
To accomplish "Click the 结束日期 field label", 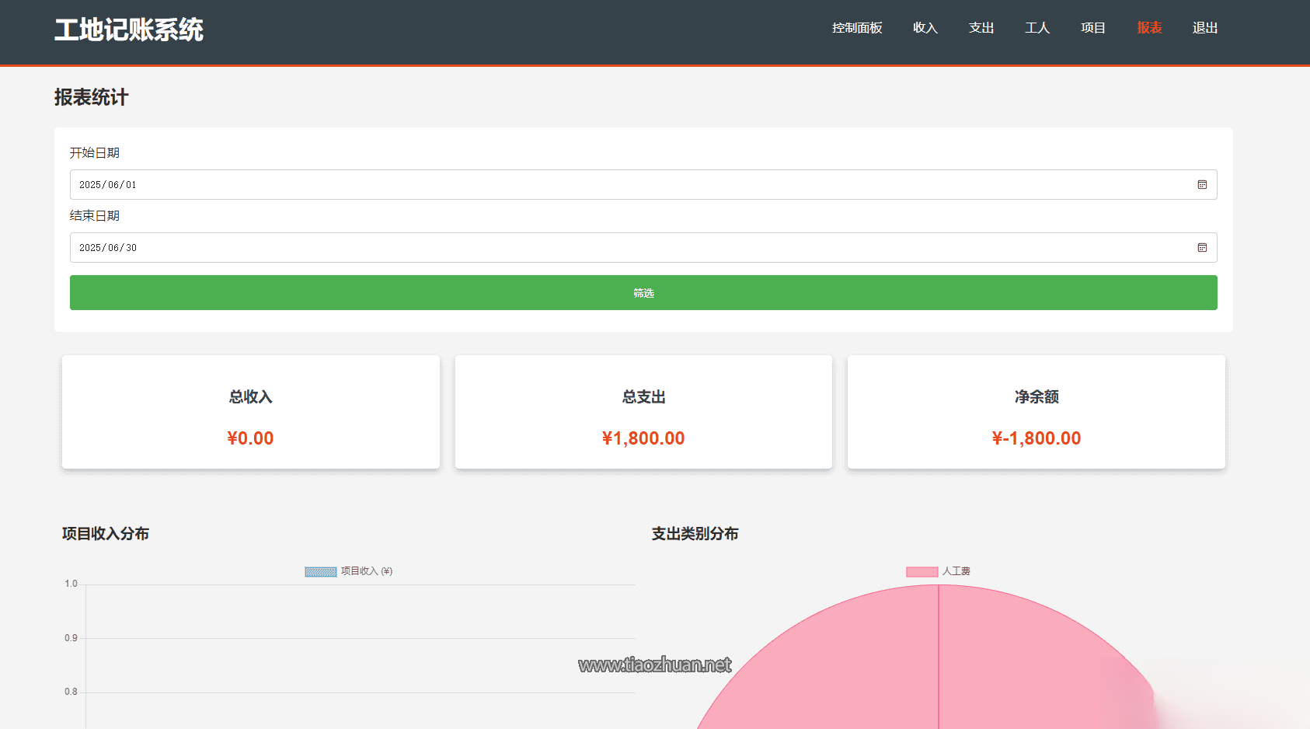I will [x=95, y=216].
